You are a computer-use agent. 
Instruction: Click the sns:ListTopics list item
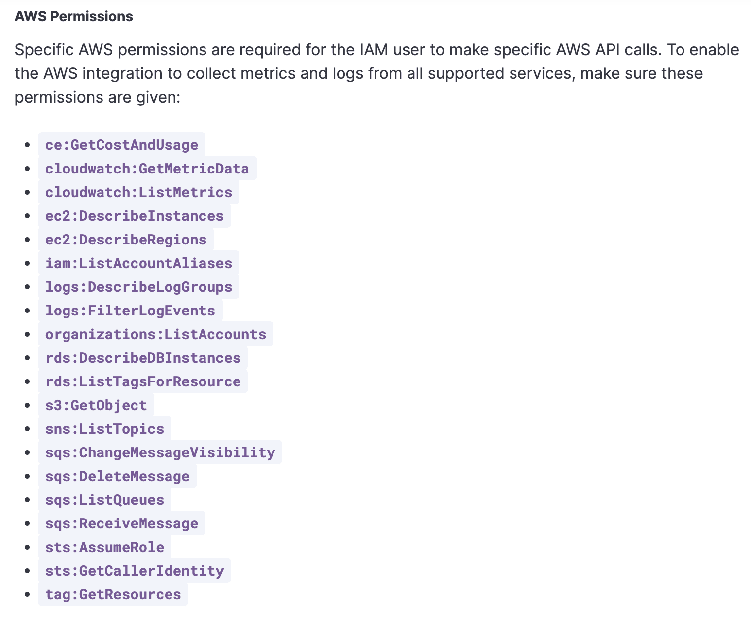click(104, 429)
